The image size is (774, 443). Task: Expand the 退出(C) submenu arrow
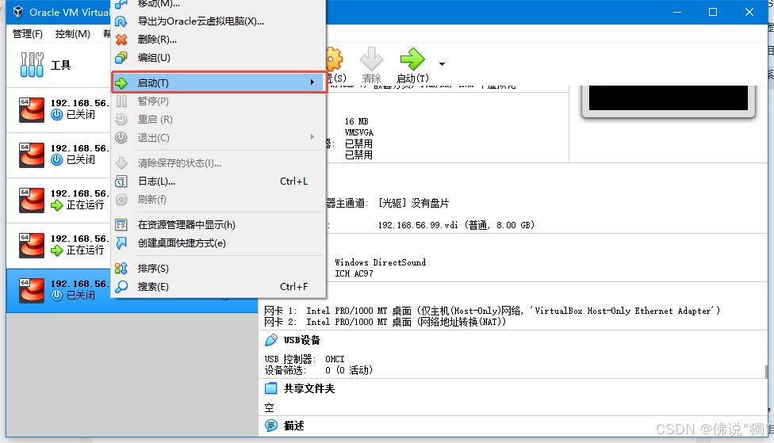[312, 136]
